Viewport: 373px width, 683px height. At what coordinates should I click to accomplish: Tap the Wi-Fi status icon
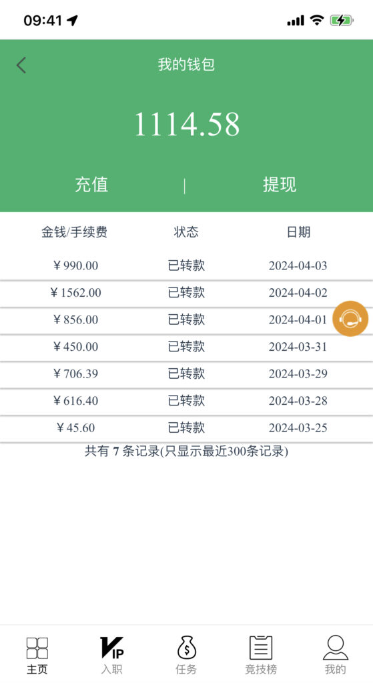tap(317, 20)
